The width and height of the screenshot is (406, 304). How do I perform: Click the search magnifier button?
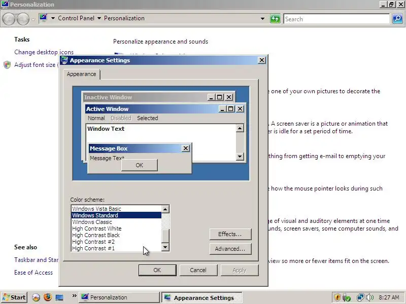(x=397, y=19)
